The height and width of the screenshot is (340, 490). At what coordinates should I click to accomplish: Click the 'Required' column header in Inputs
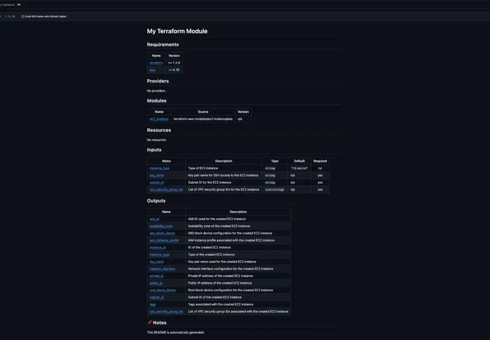click(x=320, y=161)
